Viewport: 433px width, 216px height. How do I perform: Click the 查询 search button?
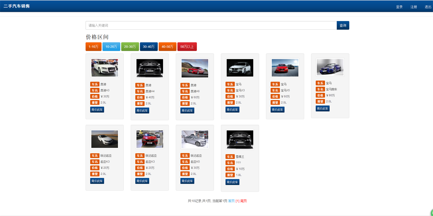343,25
